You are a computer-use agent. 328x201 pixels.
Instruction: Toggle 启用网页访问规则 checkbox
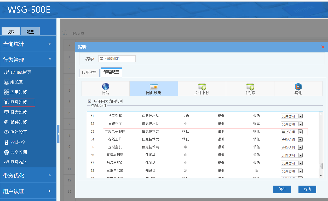[x=90, y=101]
